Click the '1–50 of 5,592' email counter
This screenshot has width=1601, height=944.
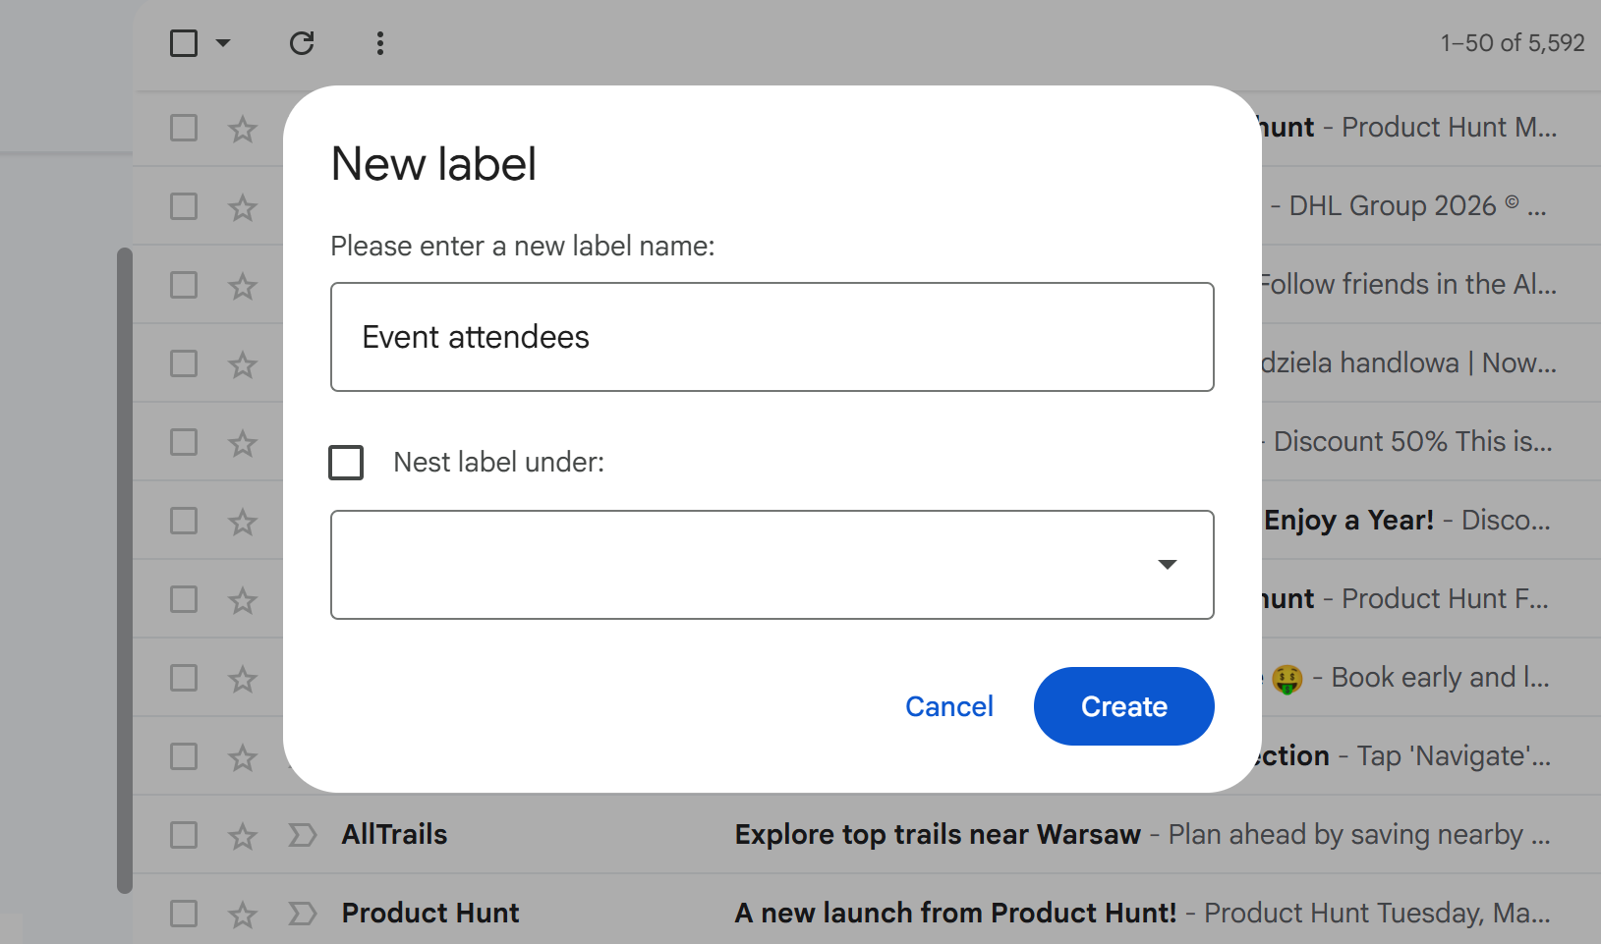pos(1512,43)
